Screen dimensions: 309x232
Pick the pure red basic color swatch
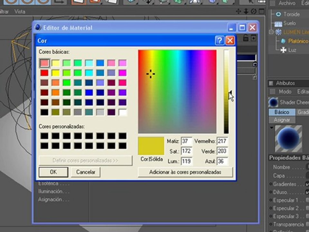click(44, 73)
